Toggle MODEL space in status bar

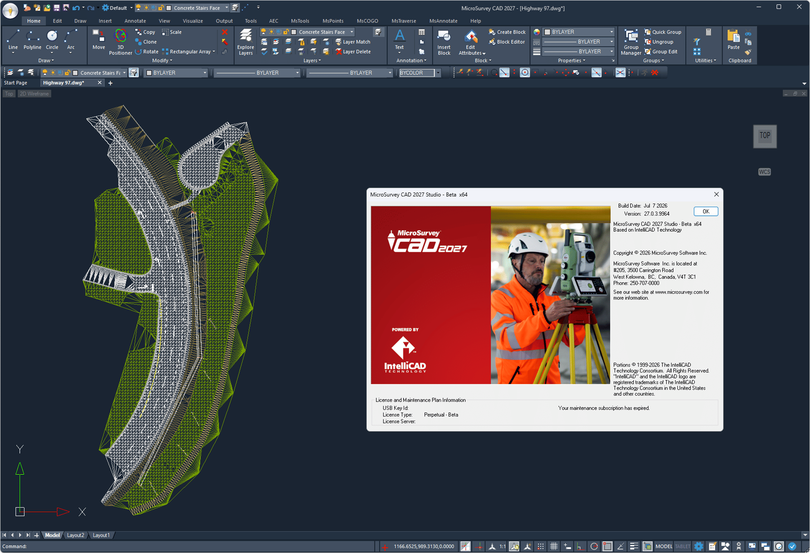(x=664, y=546)
